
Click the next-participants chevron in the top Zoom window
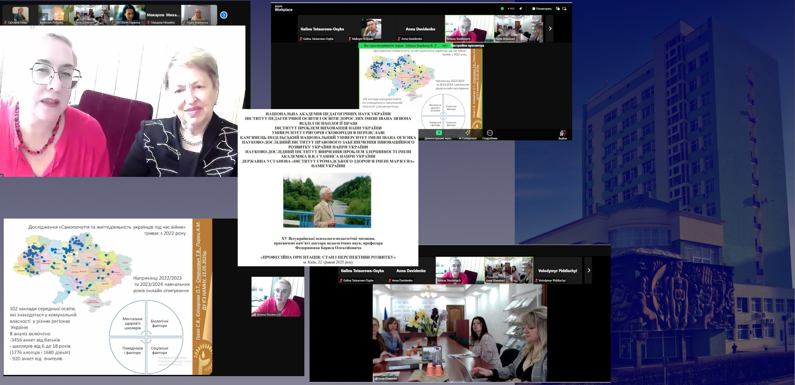click(550, 28)
